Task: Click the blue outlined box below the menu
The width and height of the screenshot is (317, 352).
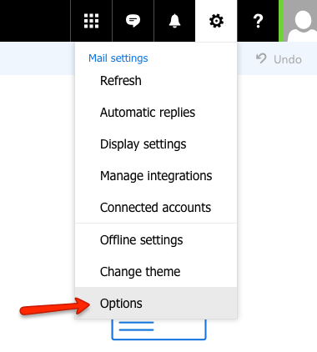Action: 158,329
